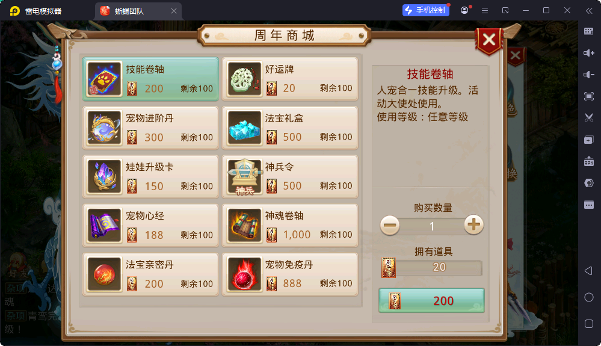Turn up volume in emulator sidebar

tap(589, 53)
